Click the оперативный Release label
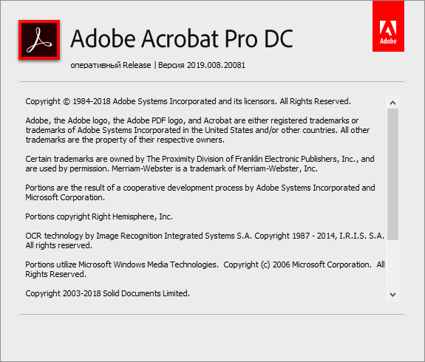 point(111,65)
